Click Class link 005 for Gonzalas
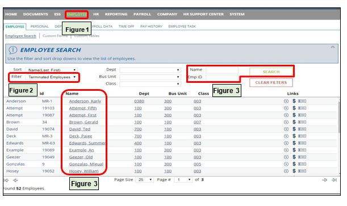 pyautogui.click(x=197, y=164)
